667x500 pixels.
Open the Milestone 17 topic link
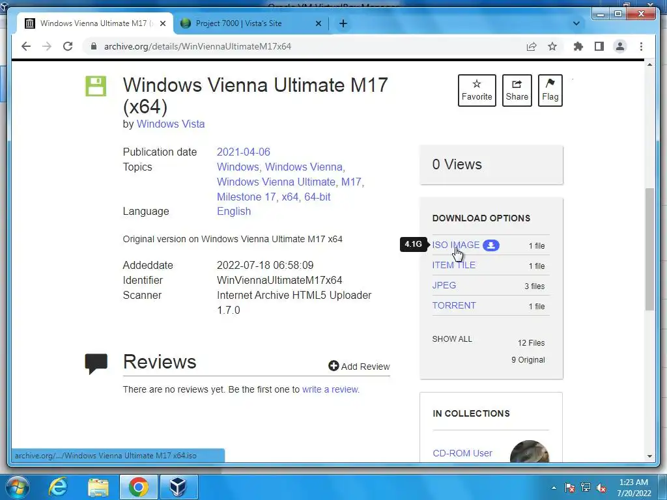click(246, 197)
